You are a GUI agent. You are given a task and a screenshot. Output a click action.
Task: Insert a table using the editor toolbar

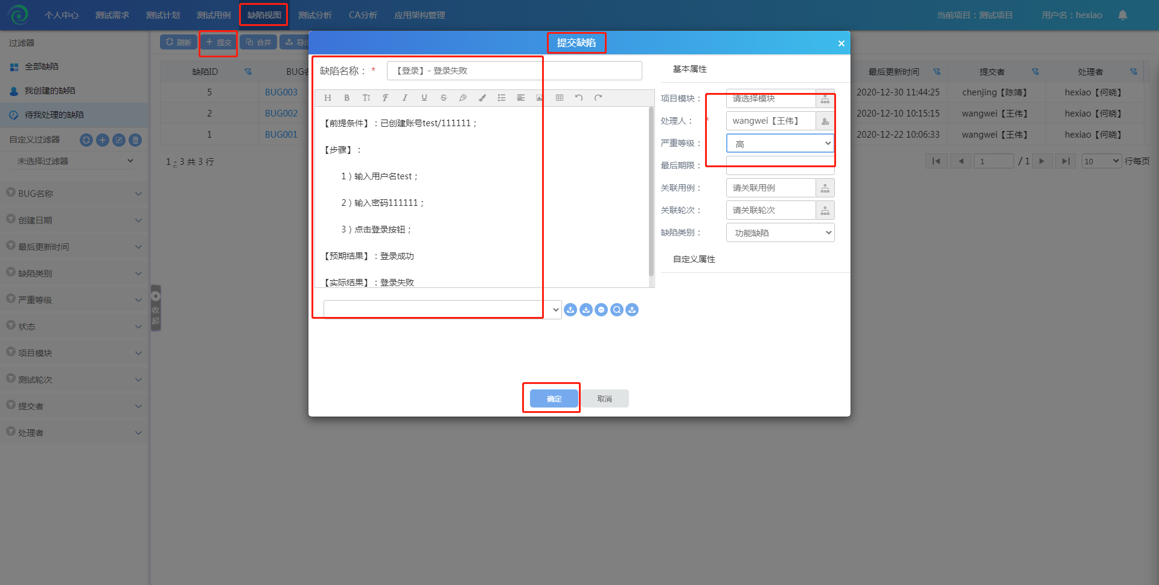tap(559, 98)
